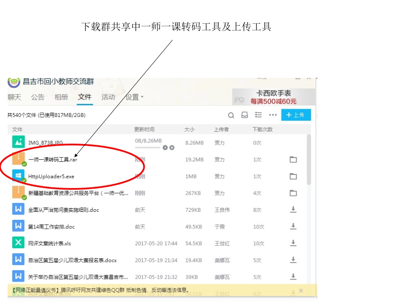
Task: Select file 新疆基础教育资源公共服务平台
Action: [78, 193]
